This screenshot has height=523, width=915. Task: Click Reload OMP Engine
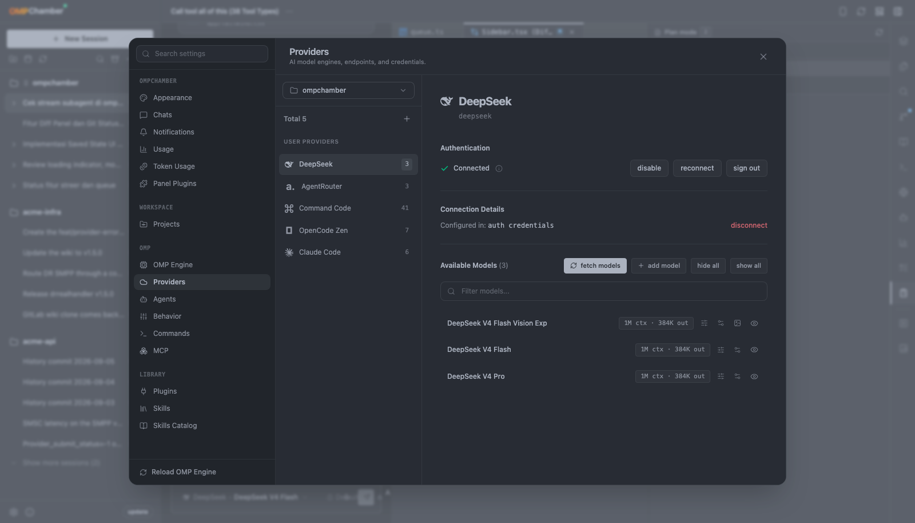(178, 472)
